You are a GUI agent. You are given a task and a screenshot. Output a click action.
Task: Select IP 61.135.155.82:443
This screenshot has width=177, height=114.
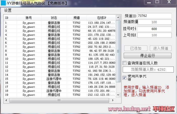(102, 55)
